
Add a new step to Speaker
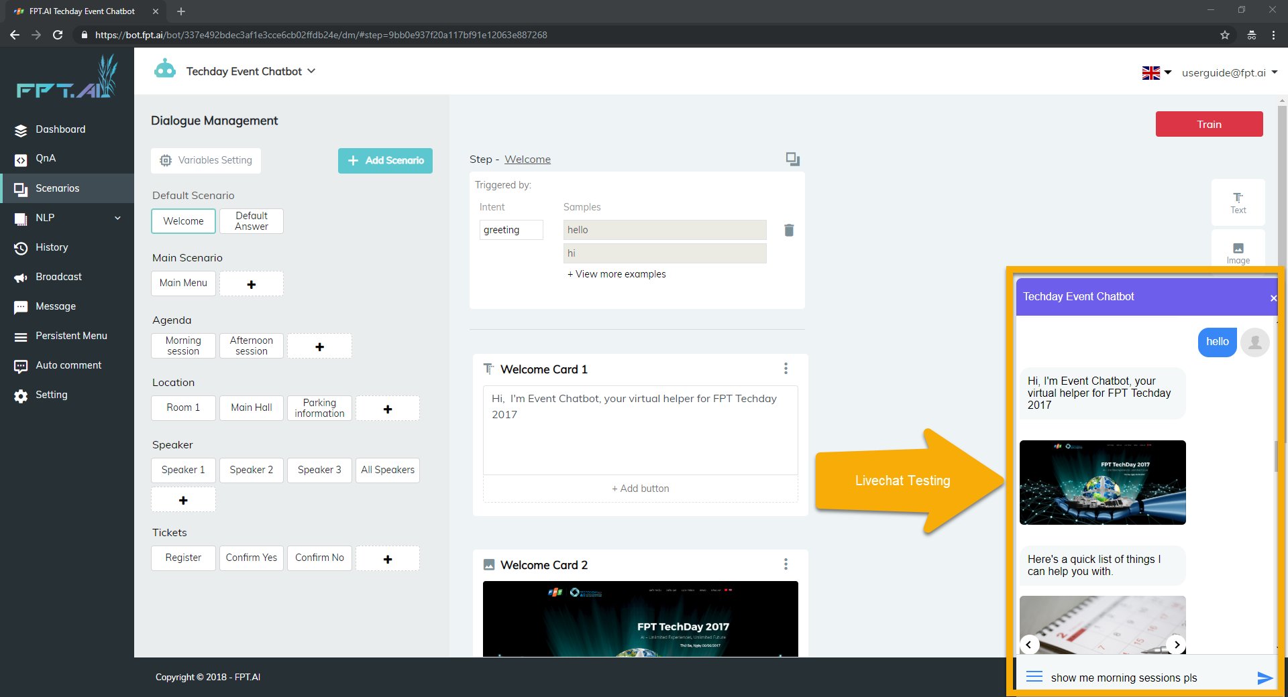183,500
